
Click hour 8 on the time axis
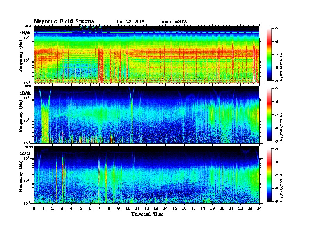click(109, 208)
